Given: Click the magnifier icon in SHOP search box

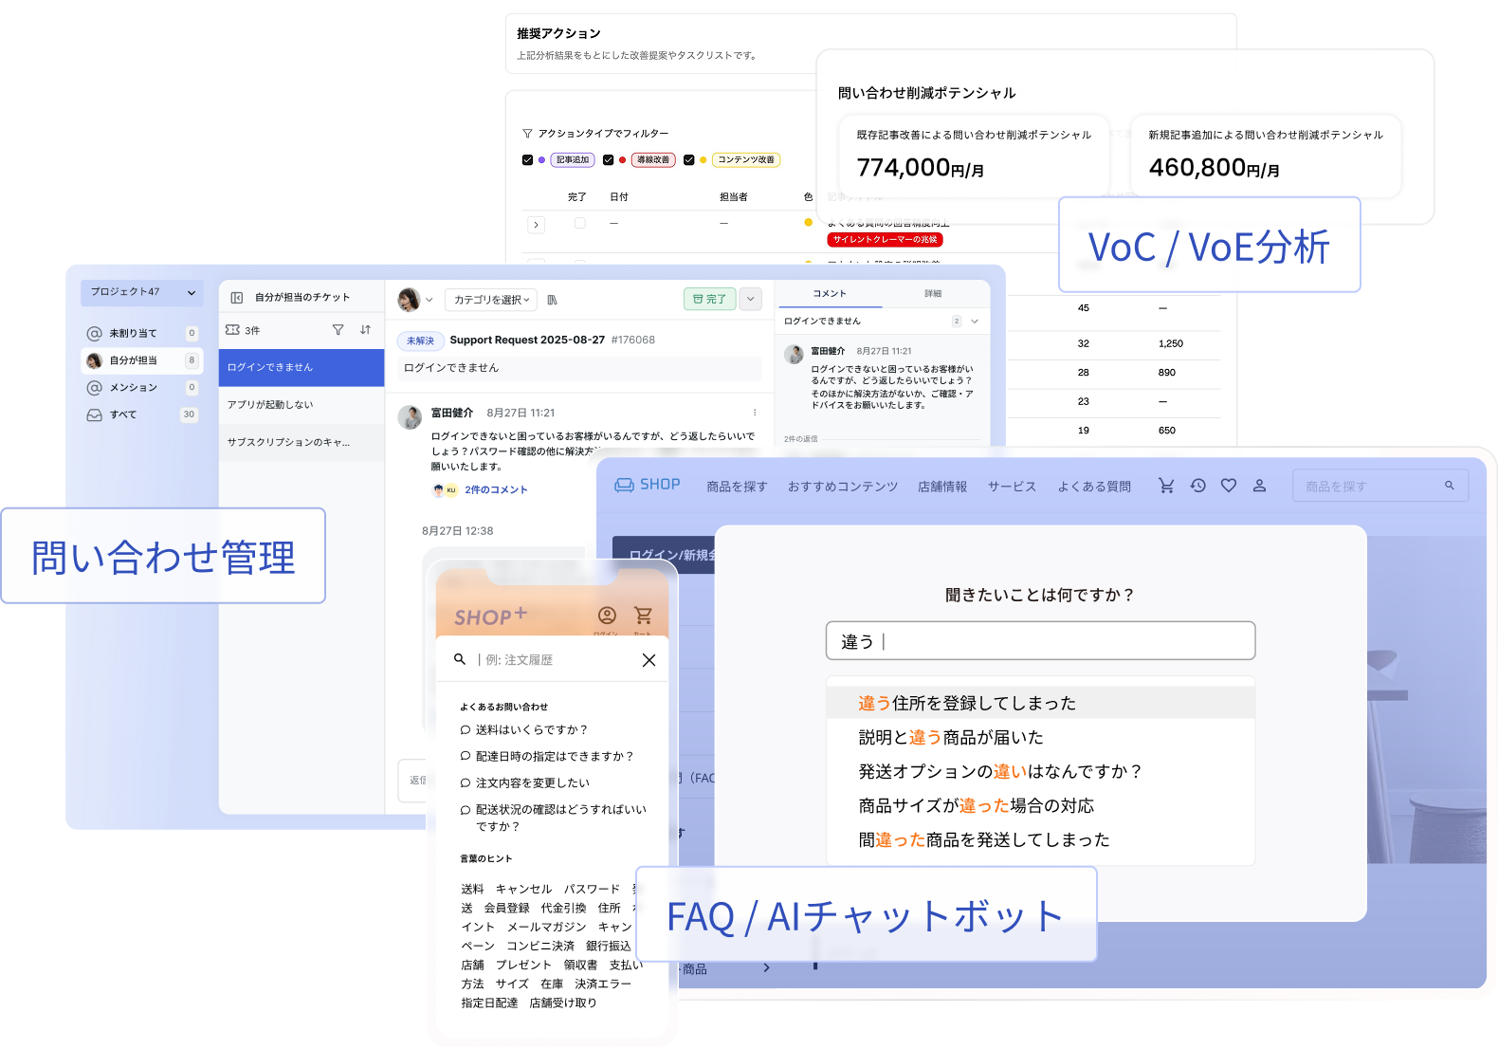Looking at the screenshot, I should click(1449, 486).
